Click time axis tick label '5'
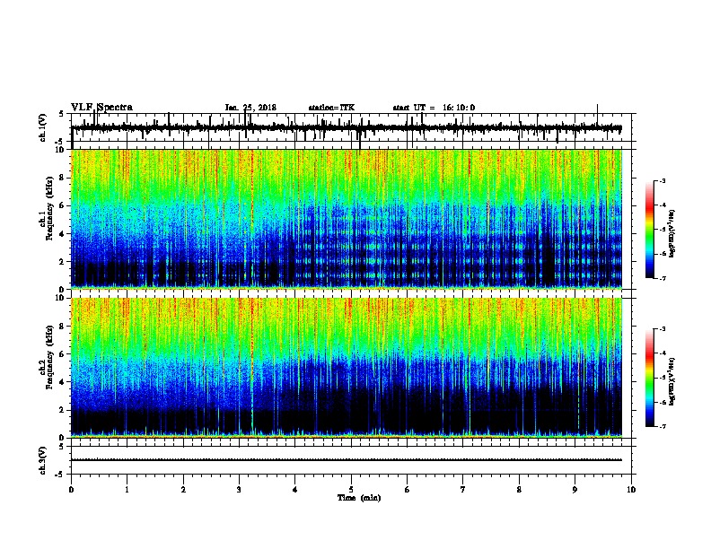This screenshot has height=549, width=711. tap(351, 490)
